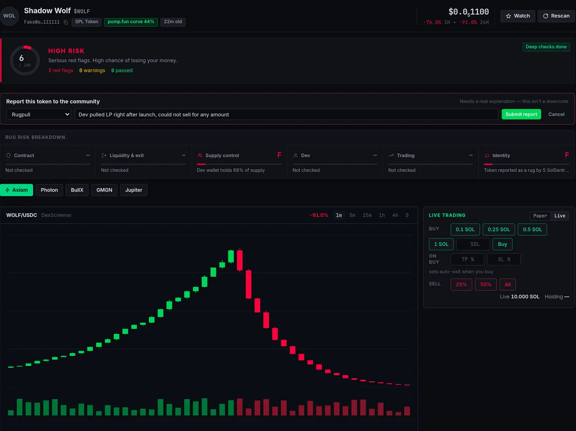Select the D chart timeframe
The height and width of the screenshot is (431, 576).
tap(407, 215)
